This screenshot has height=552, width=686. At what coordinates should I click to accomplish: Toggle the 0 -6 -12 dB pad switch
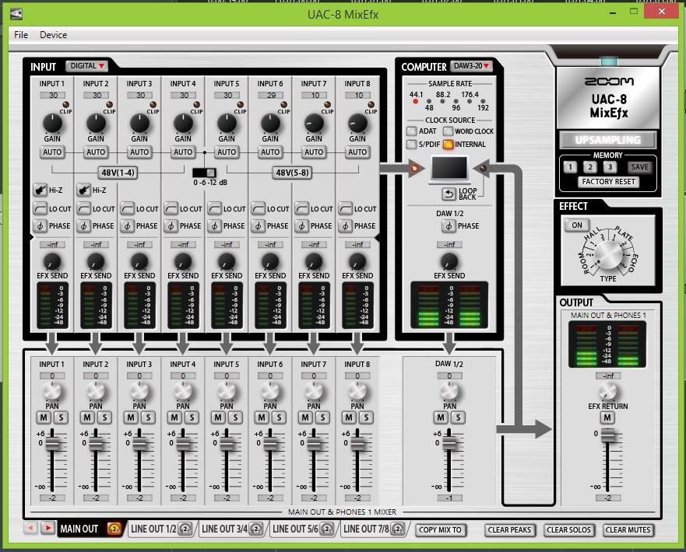(x=204, y=173)
